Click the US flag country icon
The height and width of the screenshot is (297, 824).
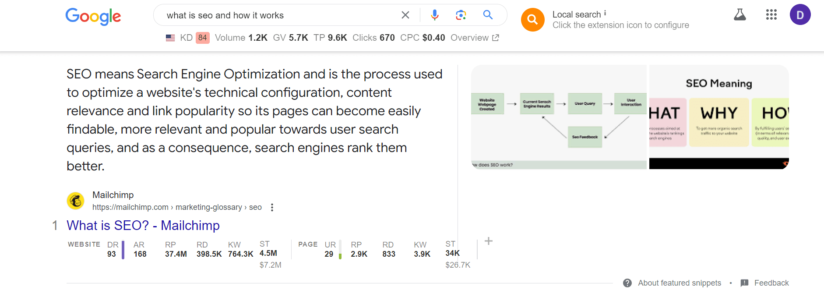pyautogui.click(x=170, y=38)
